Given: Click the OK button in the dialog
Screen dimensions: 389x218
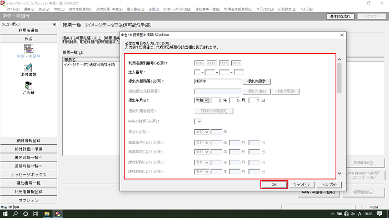Looking at the screenshot, I should (274, 185).
